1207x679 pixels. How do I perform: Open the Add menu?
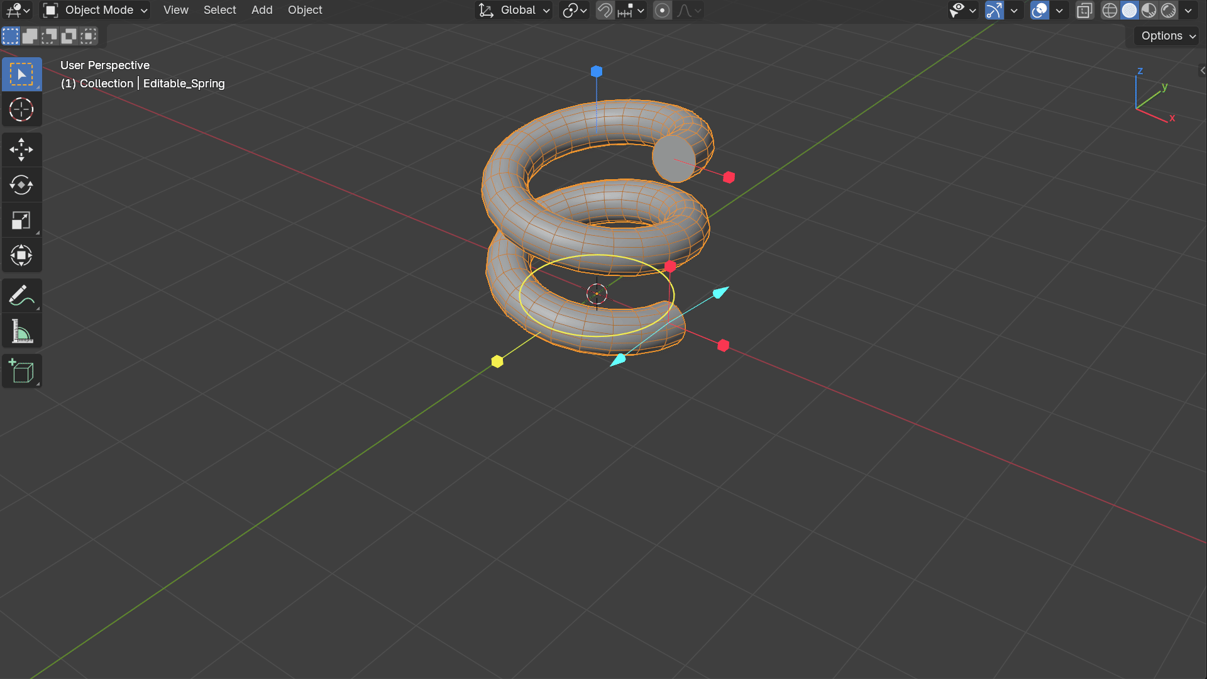(262, 10)
